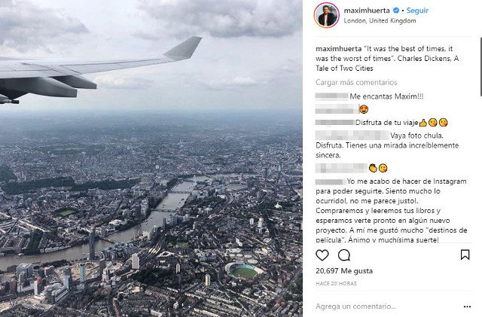Save the post with the bookmark icon
Image resolution: width=482 pixels, height=317 pixels.
click(465, 255)
